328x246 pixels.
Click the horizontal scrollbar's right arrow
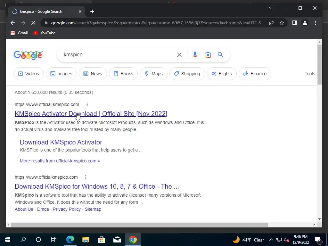click(314, 225)
